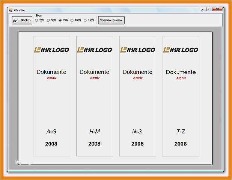Close the Vorschau window
This screenshot has height=180, width=232.
[217, 9]
